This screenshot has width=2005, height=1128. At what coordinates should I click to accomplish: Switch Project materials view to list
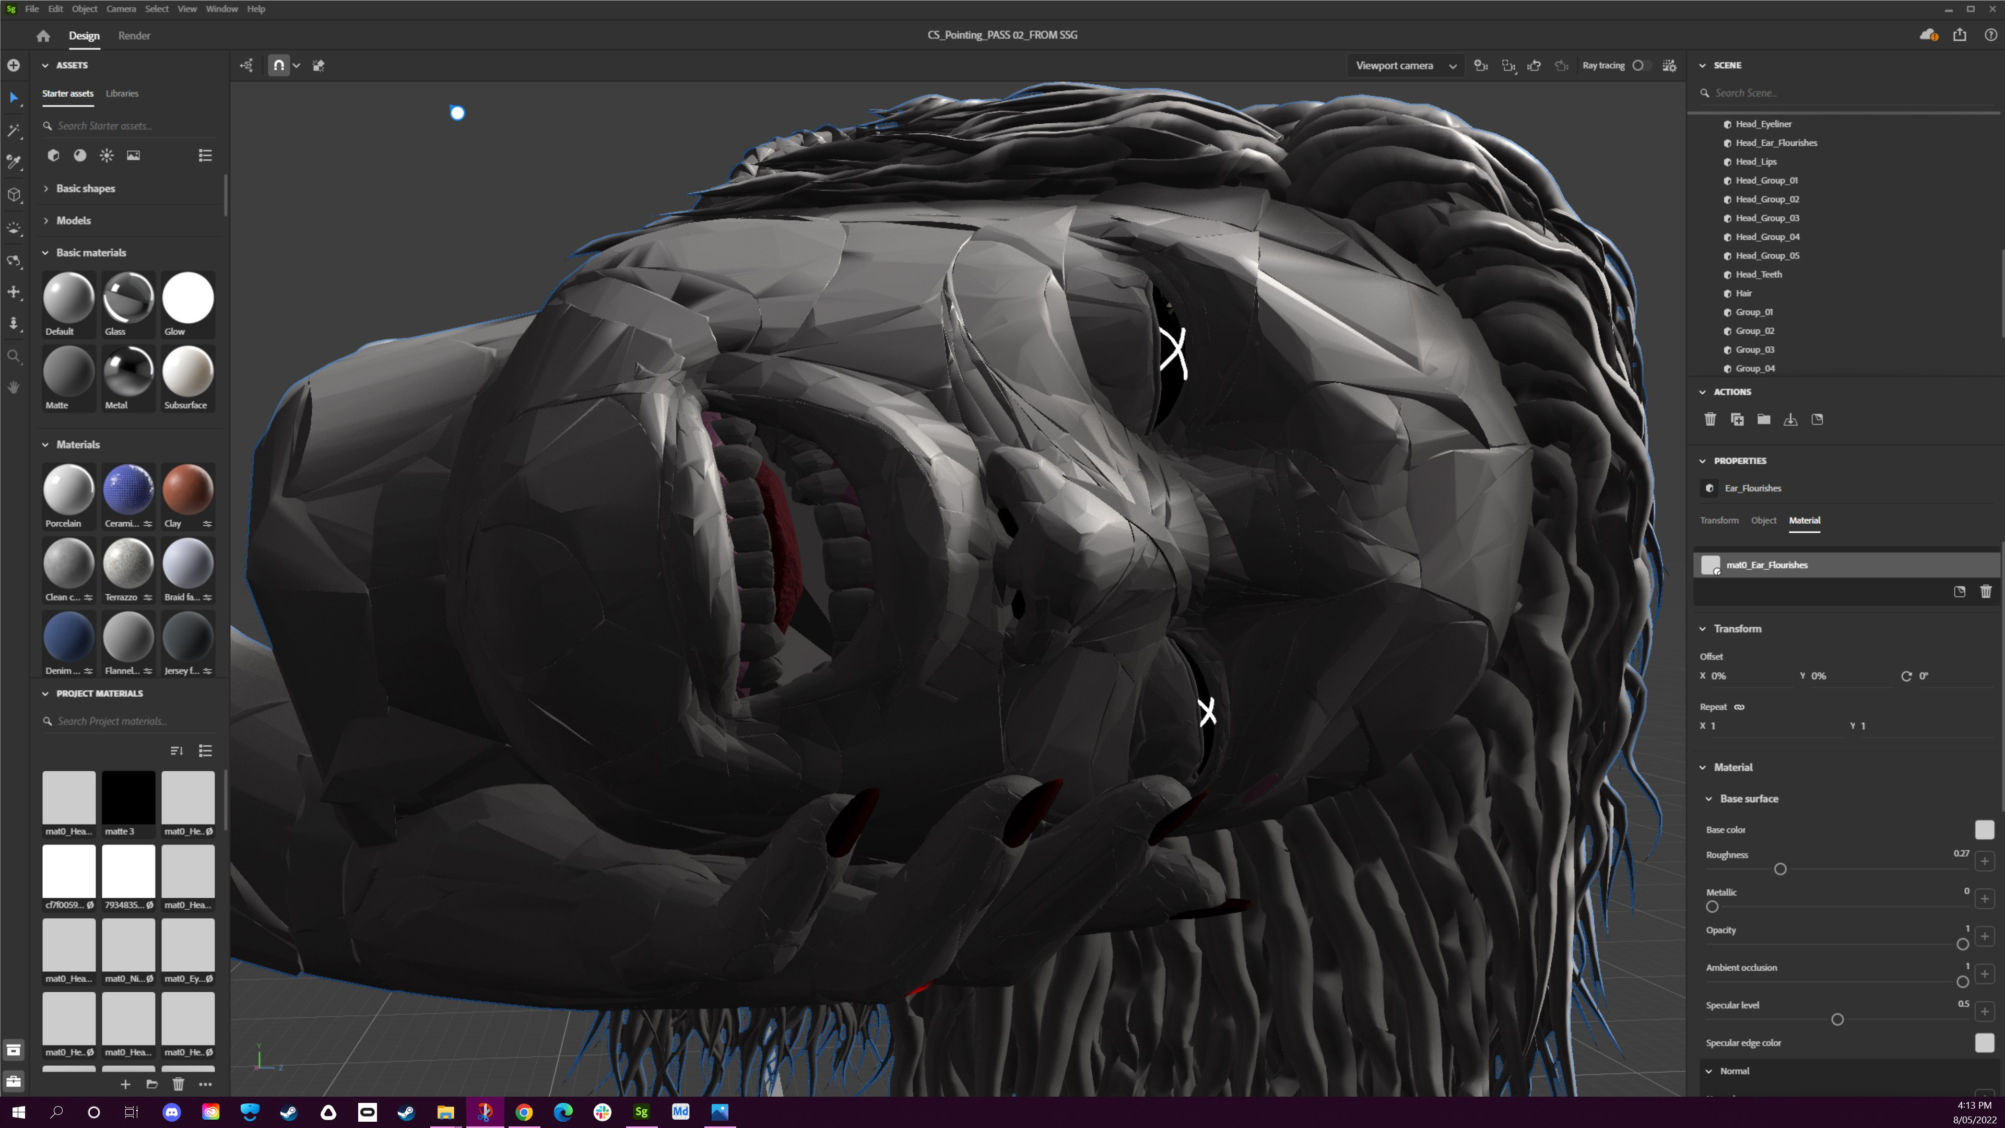coord(206,750)
